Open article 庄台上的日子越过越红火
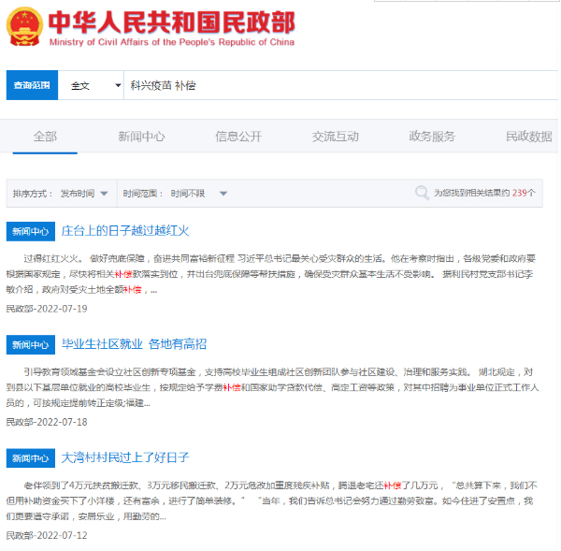The height and width of the screenshot is (551, 561). [x=125, y=230]
